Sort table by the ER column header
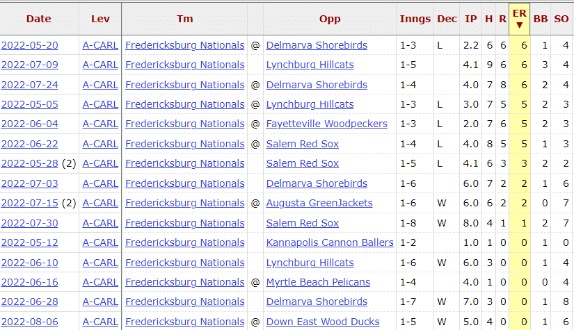This screenshot has height=330, width=574. [x=519, y=19]
